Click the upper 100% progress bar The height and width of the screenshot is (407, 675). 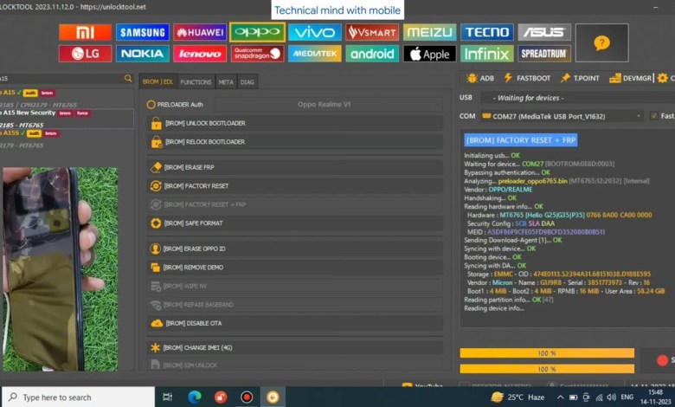pos(547,353)
